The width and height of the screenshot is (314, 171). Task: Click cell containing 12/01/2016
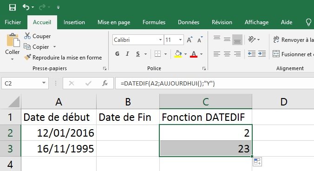[59, 133]
